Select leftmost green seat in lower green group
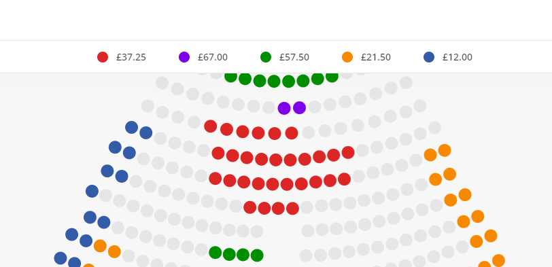Viewport: 552px width, 267px height. pyautogui.click(x=215, y=252)
